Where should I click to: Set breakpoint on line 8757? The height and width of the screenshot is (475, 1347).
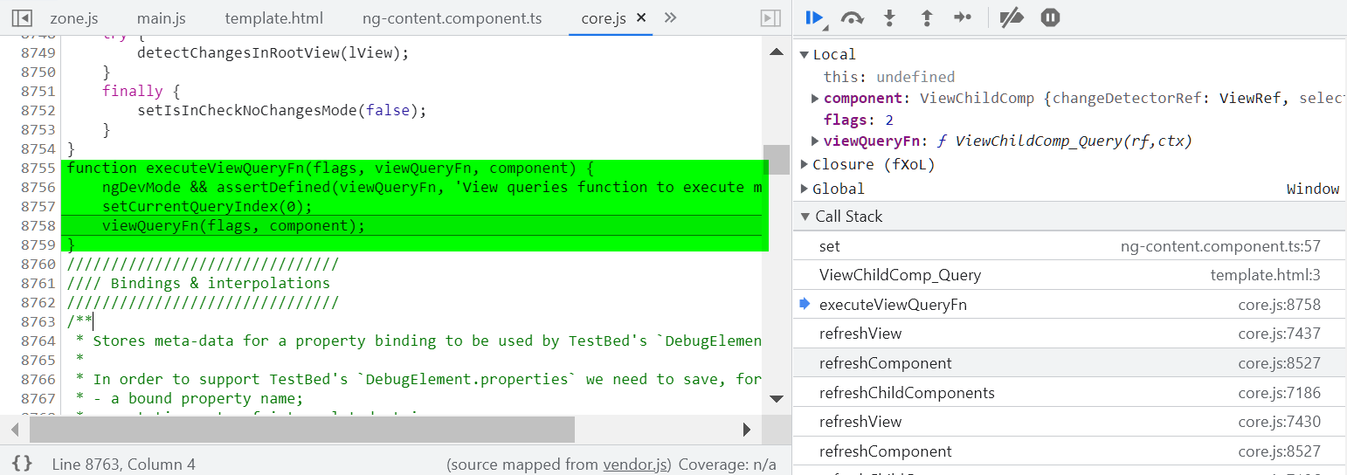[38, 206]
